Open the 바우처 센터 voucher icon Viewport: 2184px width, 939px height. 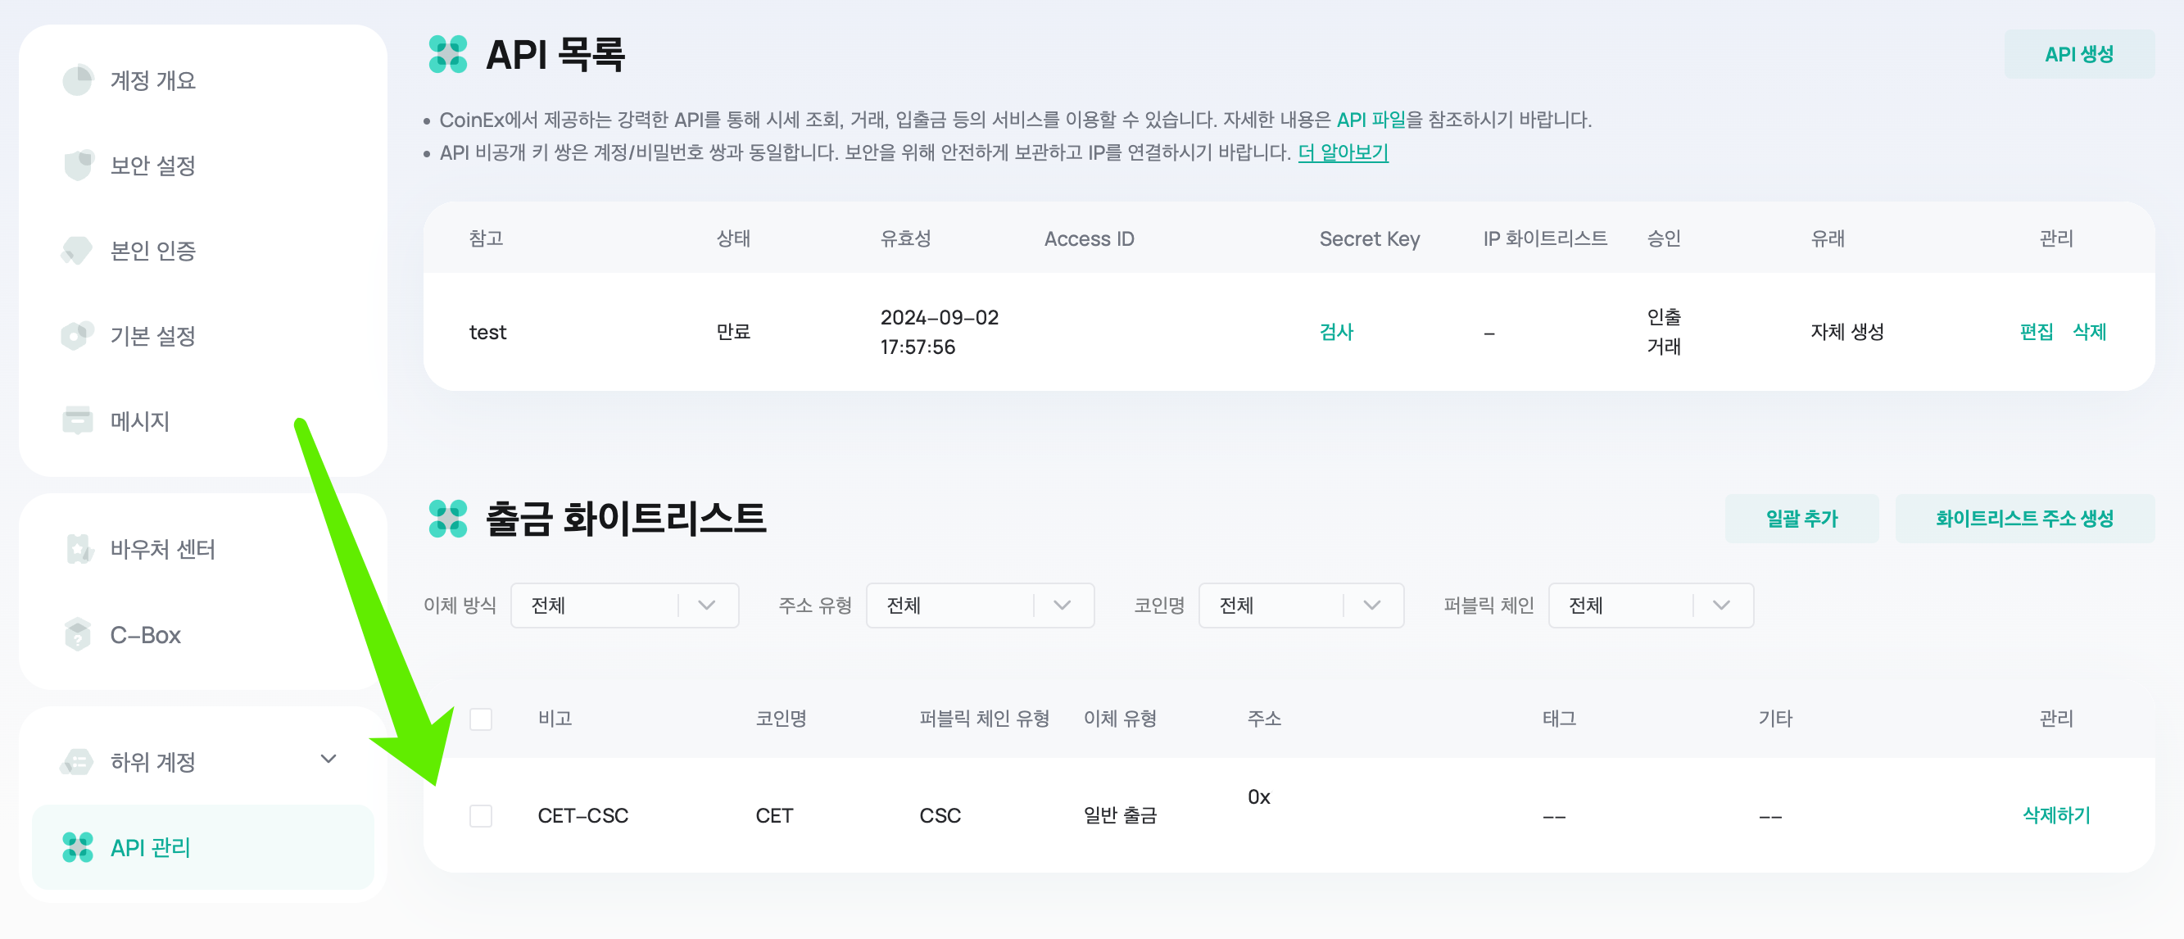coord(78,549)
